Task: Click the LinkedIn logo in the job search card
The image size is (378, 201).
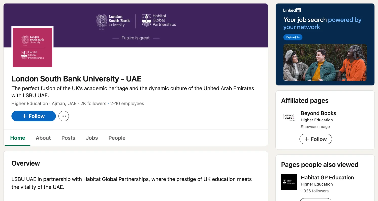Action: tap(292, 10)
